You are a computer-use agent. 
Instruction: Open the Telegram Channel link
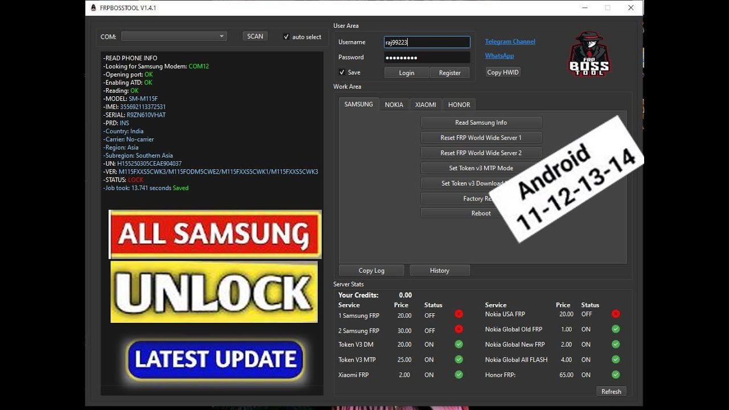(x=510, y=42)
